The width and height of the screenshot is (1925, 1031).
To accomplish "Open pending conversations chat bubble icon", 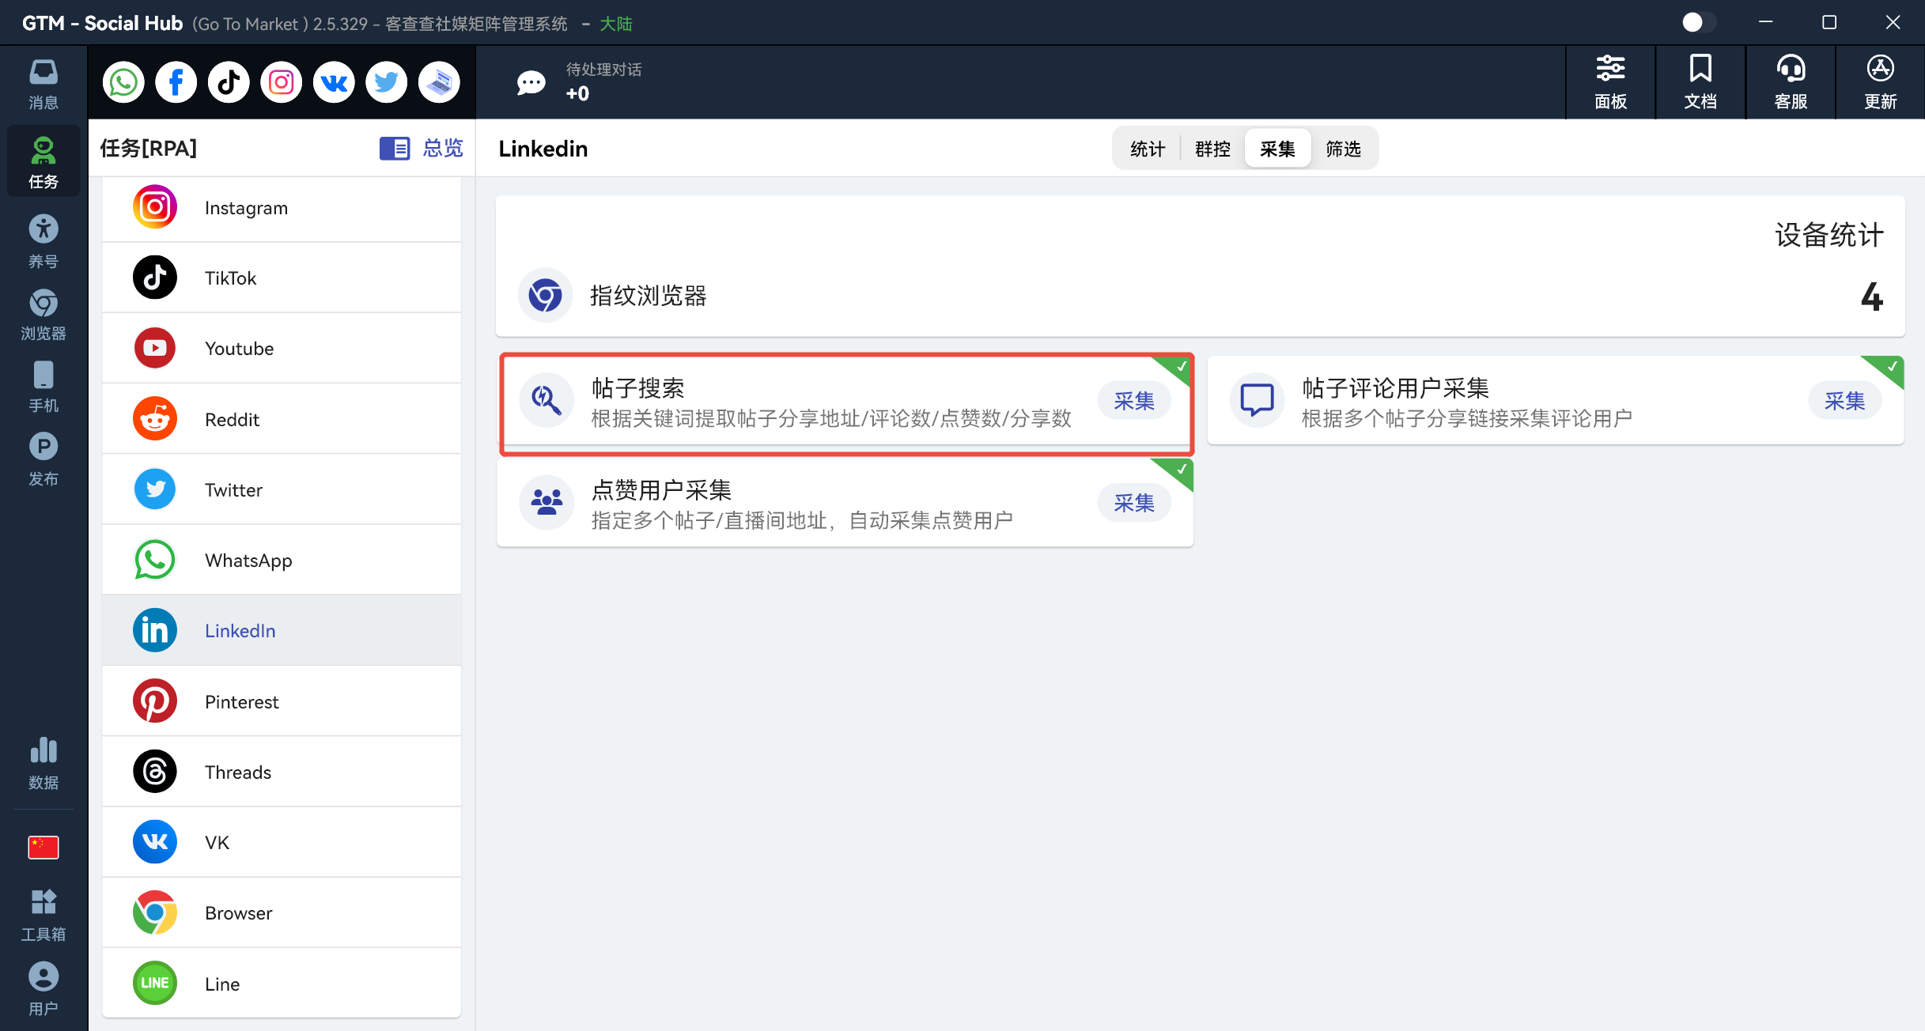I will click(x=531, y=82).
